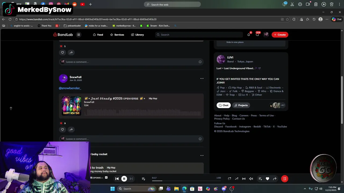344x193 pixels.
Task: Share the current track from player bar
Action: click(275, 179)
